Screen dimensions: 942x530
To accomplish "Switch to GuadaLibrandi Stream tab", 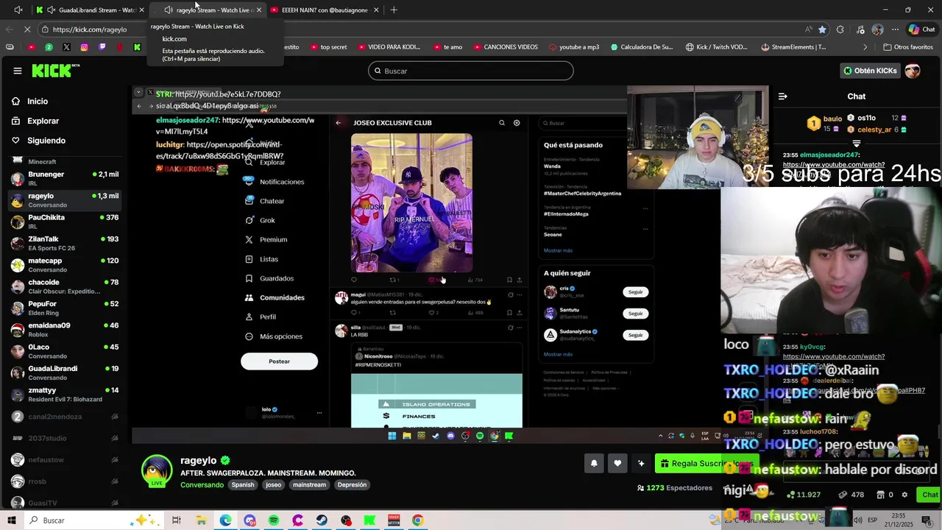I will point(90,10).
